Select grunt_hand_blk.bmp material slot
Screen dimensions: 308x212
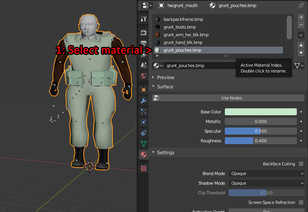coord(218,42)
